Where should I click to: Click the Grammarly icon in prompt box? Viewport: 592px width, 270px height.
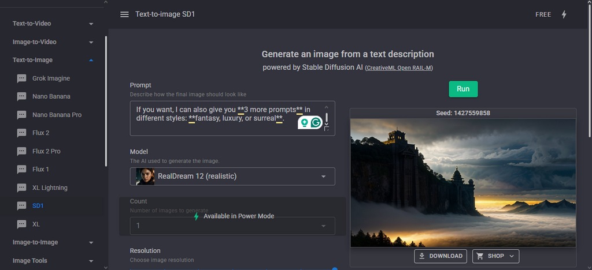pyautogui.click(x=316, y=122)
